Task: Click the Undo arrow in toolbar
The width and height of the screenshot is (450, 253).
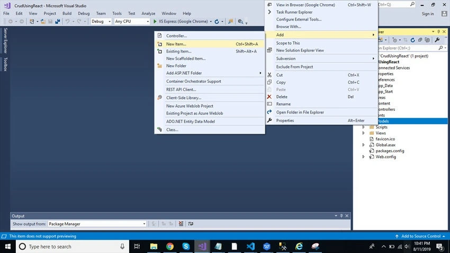Action: (67, 22)
